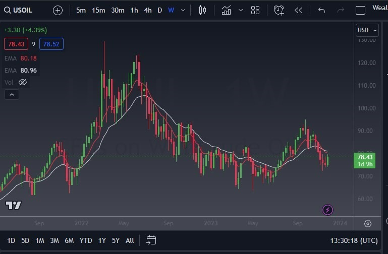The image size is (388, 254).
Task: Add a symbol to compare with the plus icon
Action: 58,11
